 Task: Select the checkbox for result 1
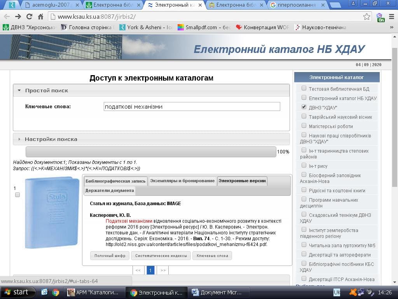point(17,195)
